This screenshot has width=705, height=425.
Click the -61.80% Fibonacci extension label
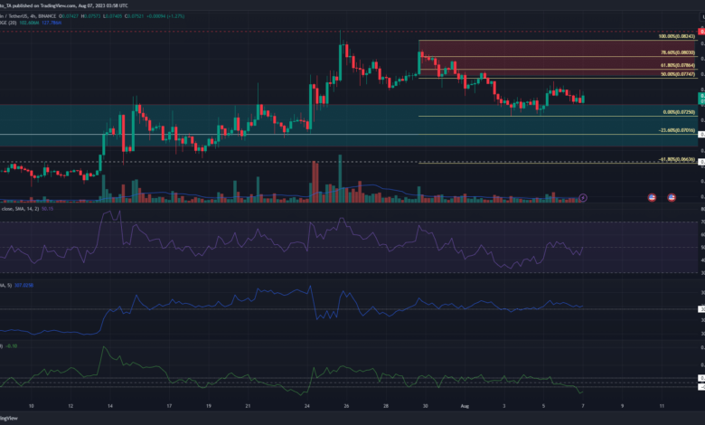tap(676, 160)
